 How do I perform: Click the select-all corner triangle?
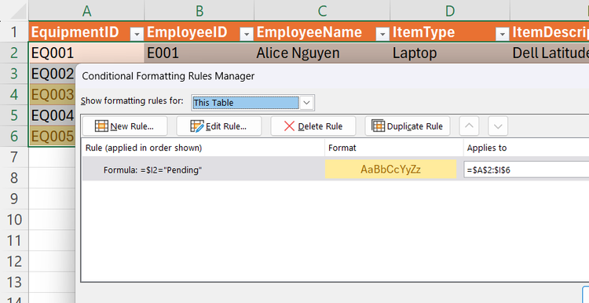18,11
